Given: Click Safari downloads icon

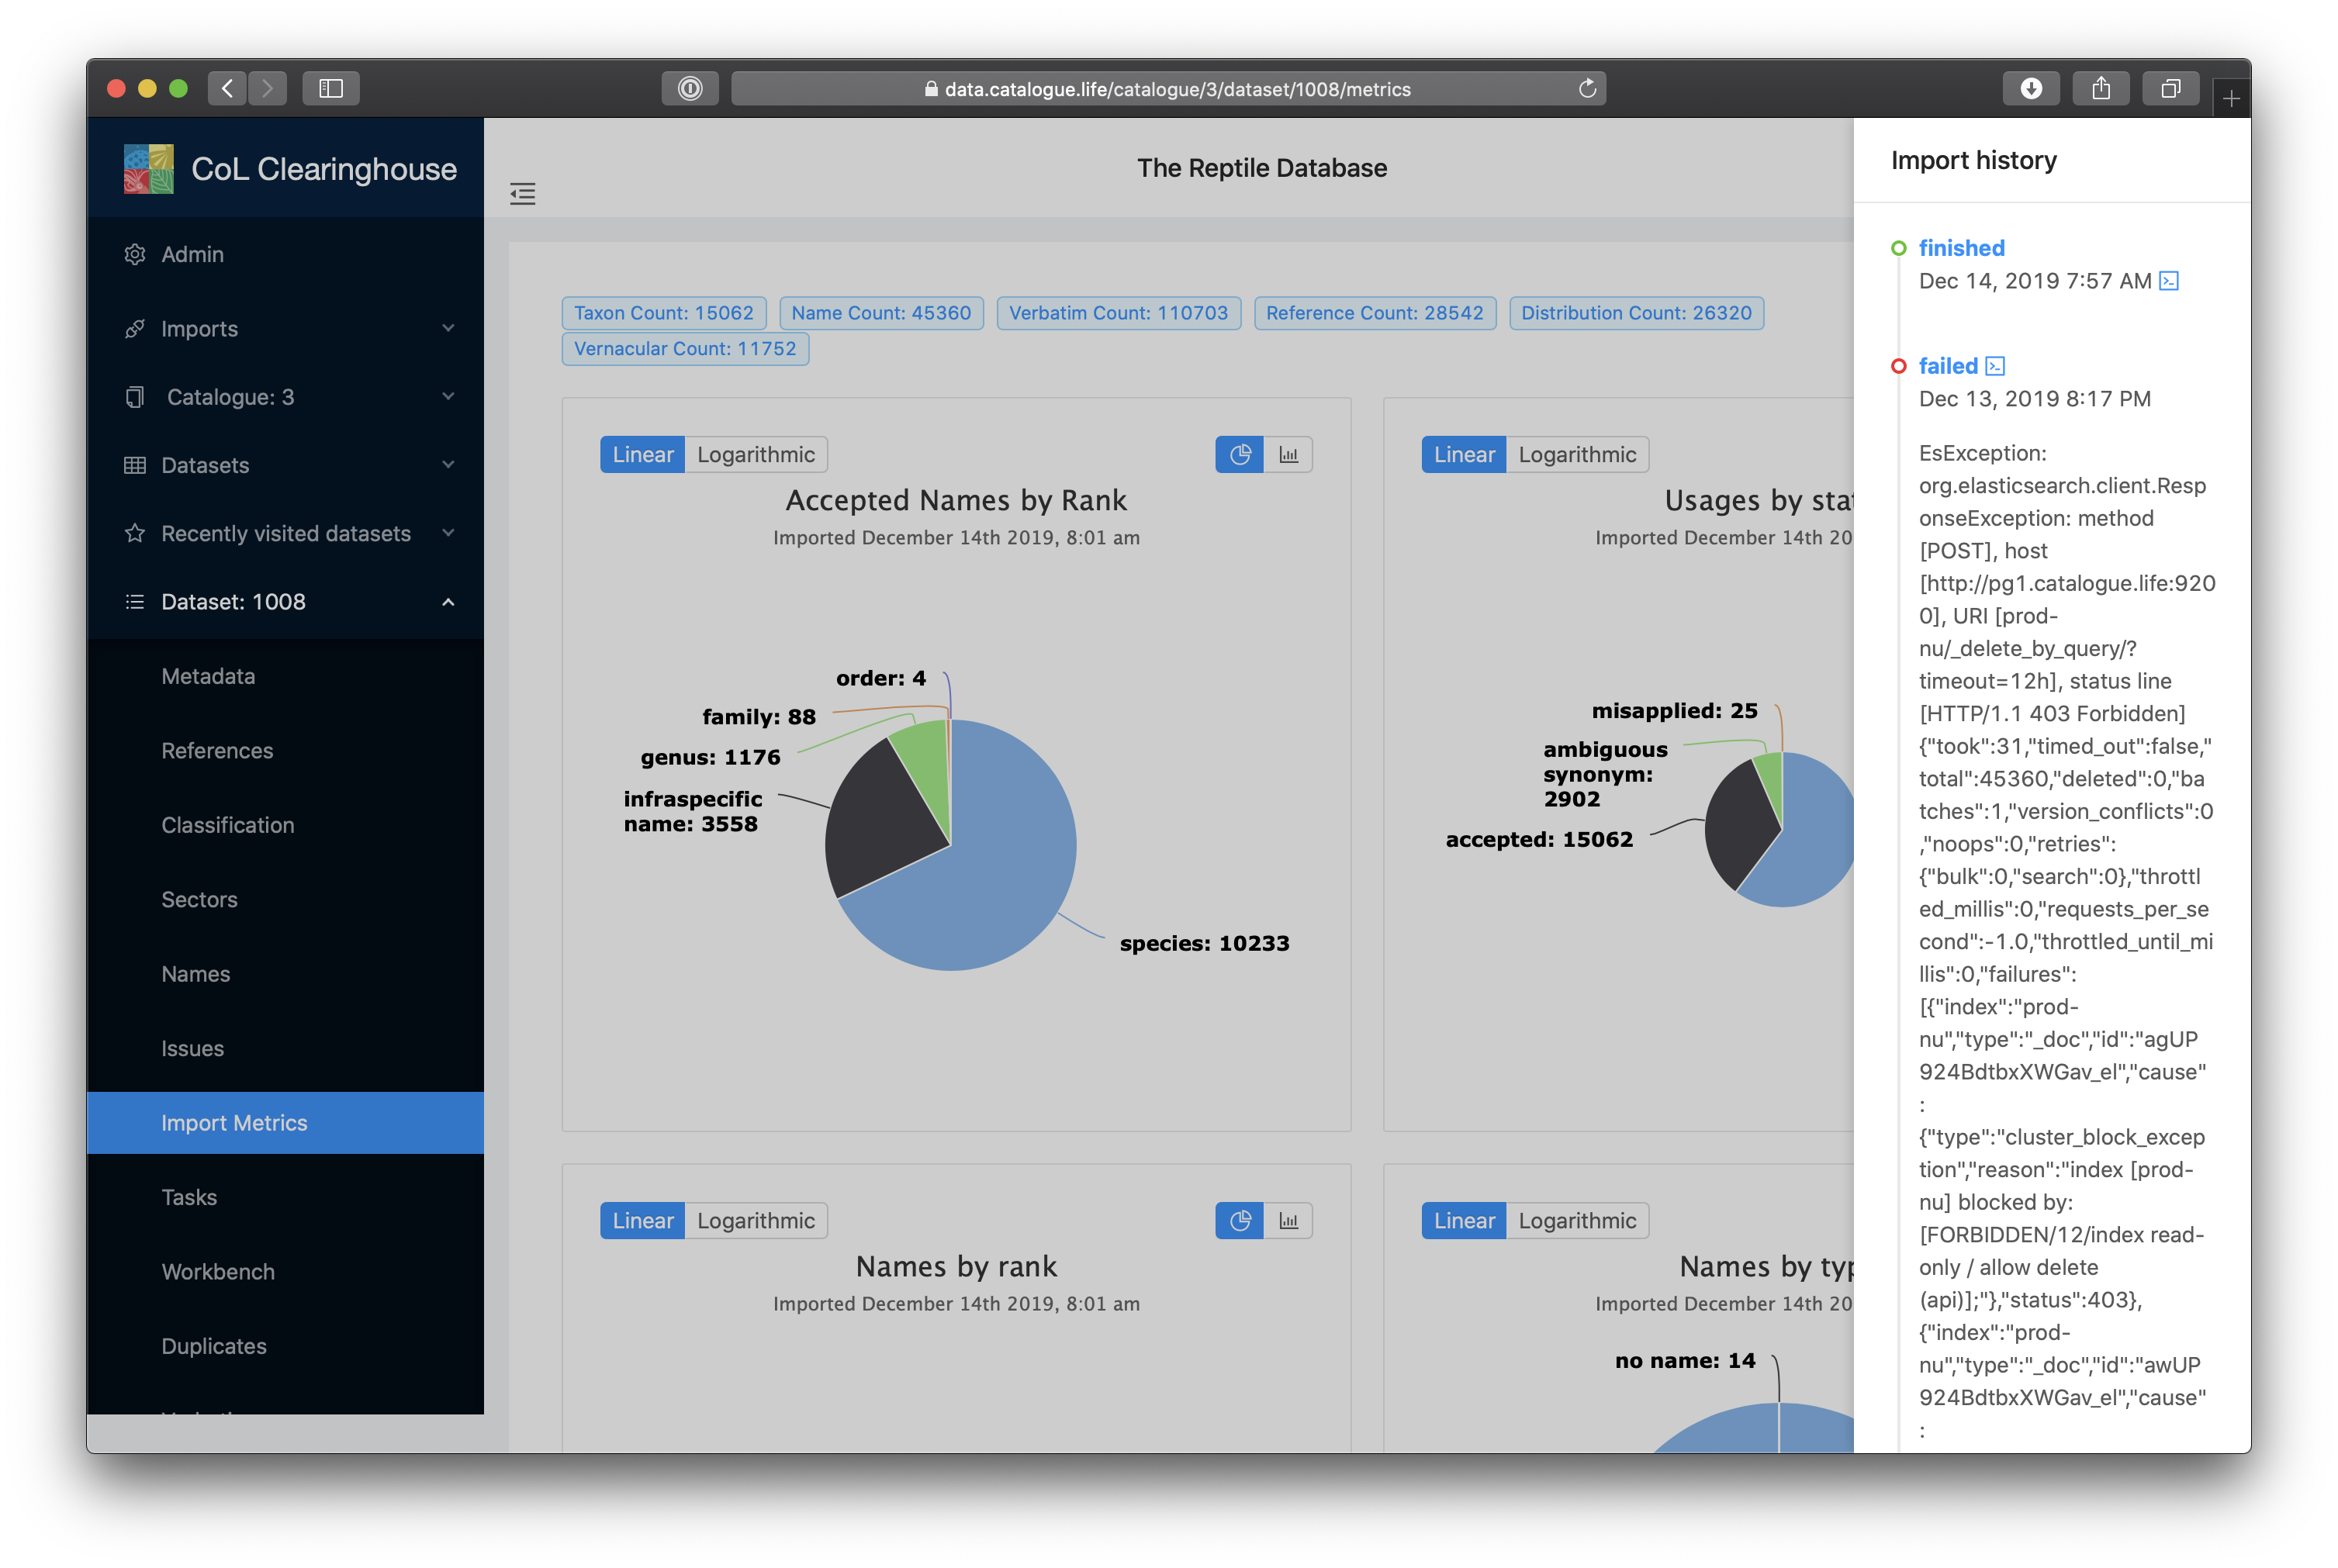Looking at the screenshot, I should pyautogui.click(x=2030, y=88).
